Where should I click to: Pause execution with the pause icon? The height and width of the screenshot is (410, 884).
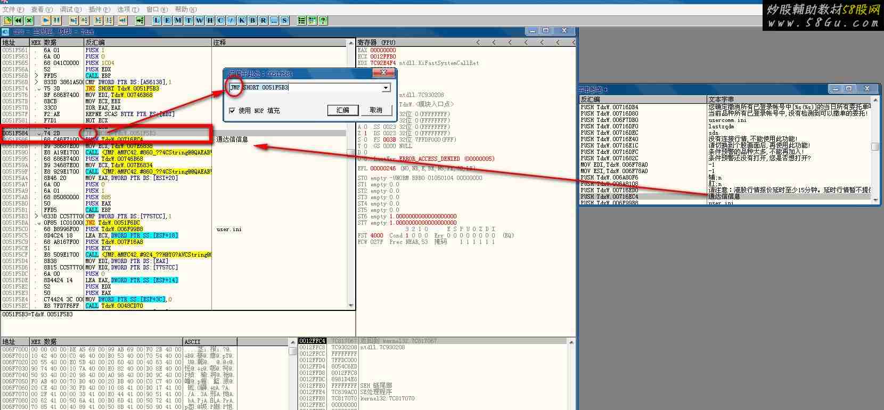(x=56, y=20)
